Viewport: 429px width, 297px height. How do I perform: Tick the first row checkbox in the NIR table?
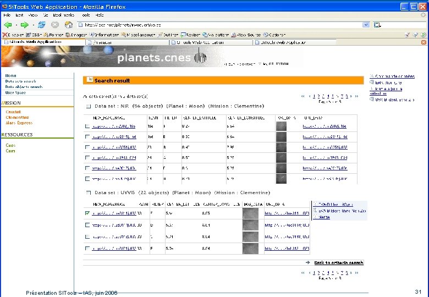click(87, 126)
